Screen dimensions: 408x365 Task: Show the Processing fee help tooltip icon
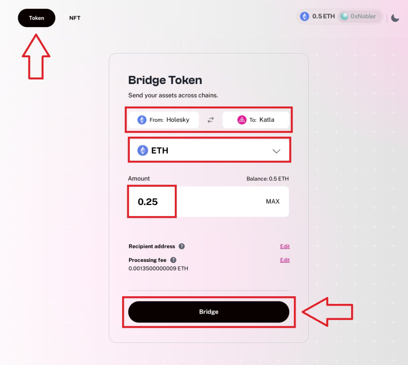click(173, 260)
